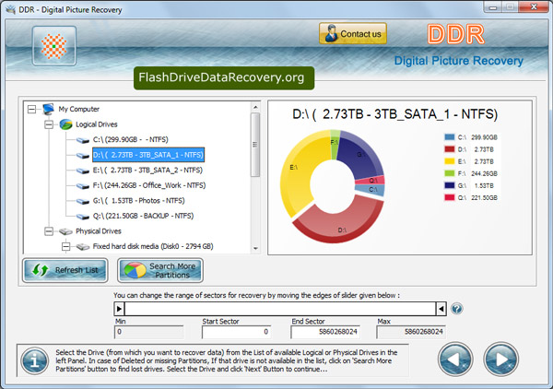Select the D:\ 3TB_SATA_1 drive
553x389 pixels.
click(x=148, y=155)
